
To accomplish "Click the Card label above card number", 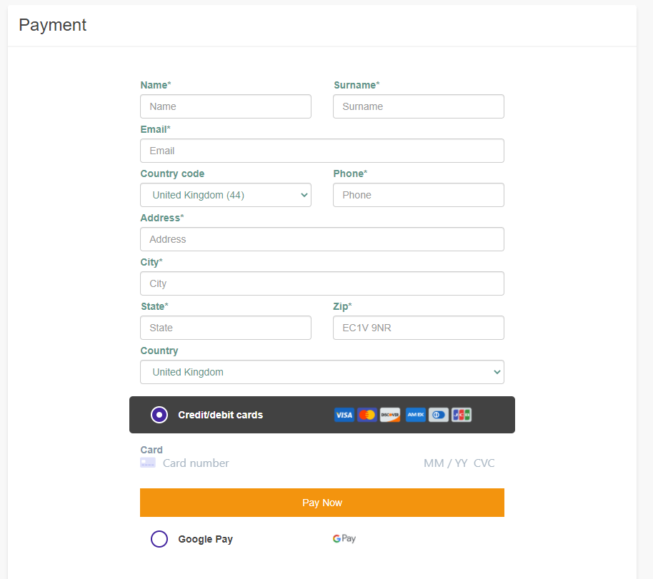I will pyautogui.click(x=151, y=450).
